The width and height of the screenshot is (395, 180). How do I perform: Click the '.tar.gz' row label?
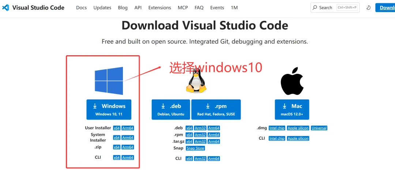tap(178, 142)
